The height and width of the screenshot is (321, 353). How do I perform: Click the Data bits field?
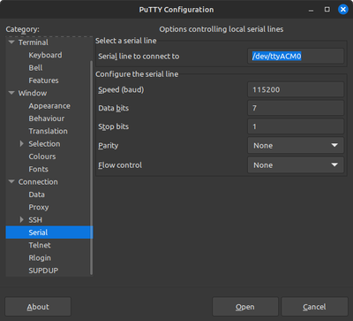pos(296,108)
